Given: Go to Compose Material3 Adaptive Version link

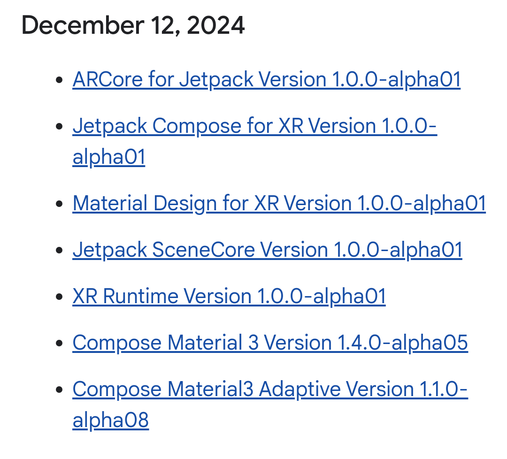Looking at the screenshot, I should click(x=270, y=389).
